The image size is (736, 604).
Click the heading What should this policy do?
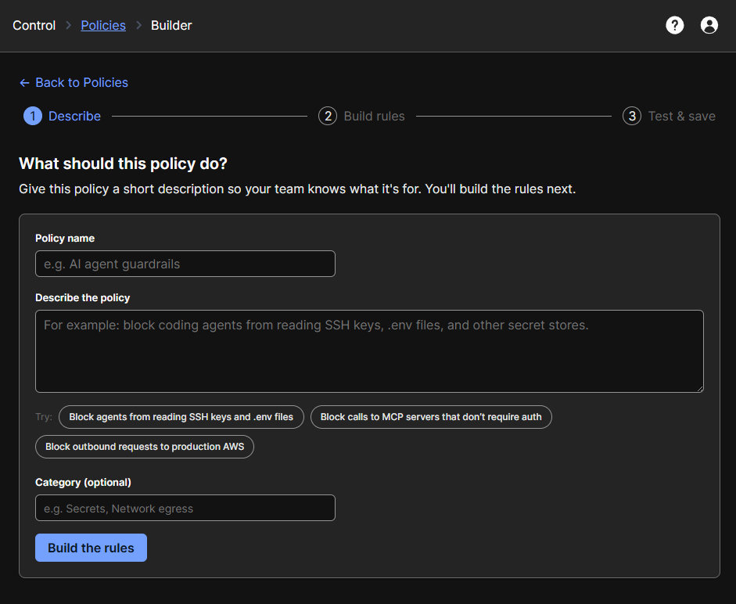coord(123,164)
